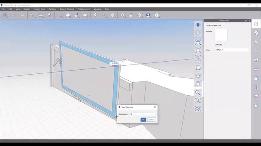Open the Measure ruler tool
The image size is (261, 146).
[x=41, y=15]
